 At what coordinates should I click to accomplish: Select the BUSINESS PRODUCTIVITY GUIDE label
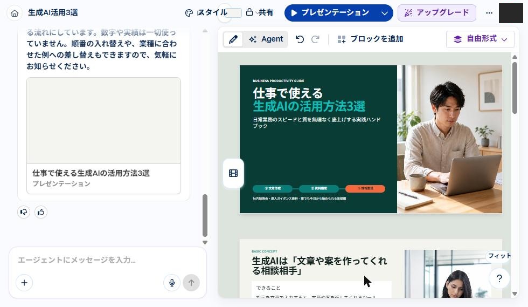tap(279, 81)
